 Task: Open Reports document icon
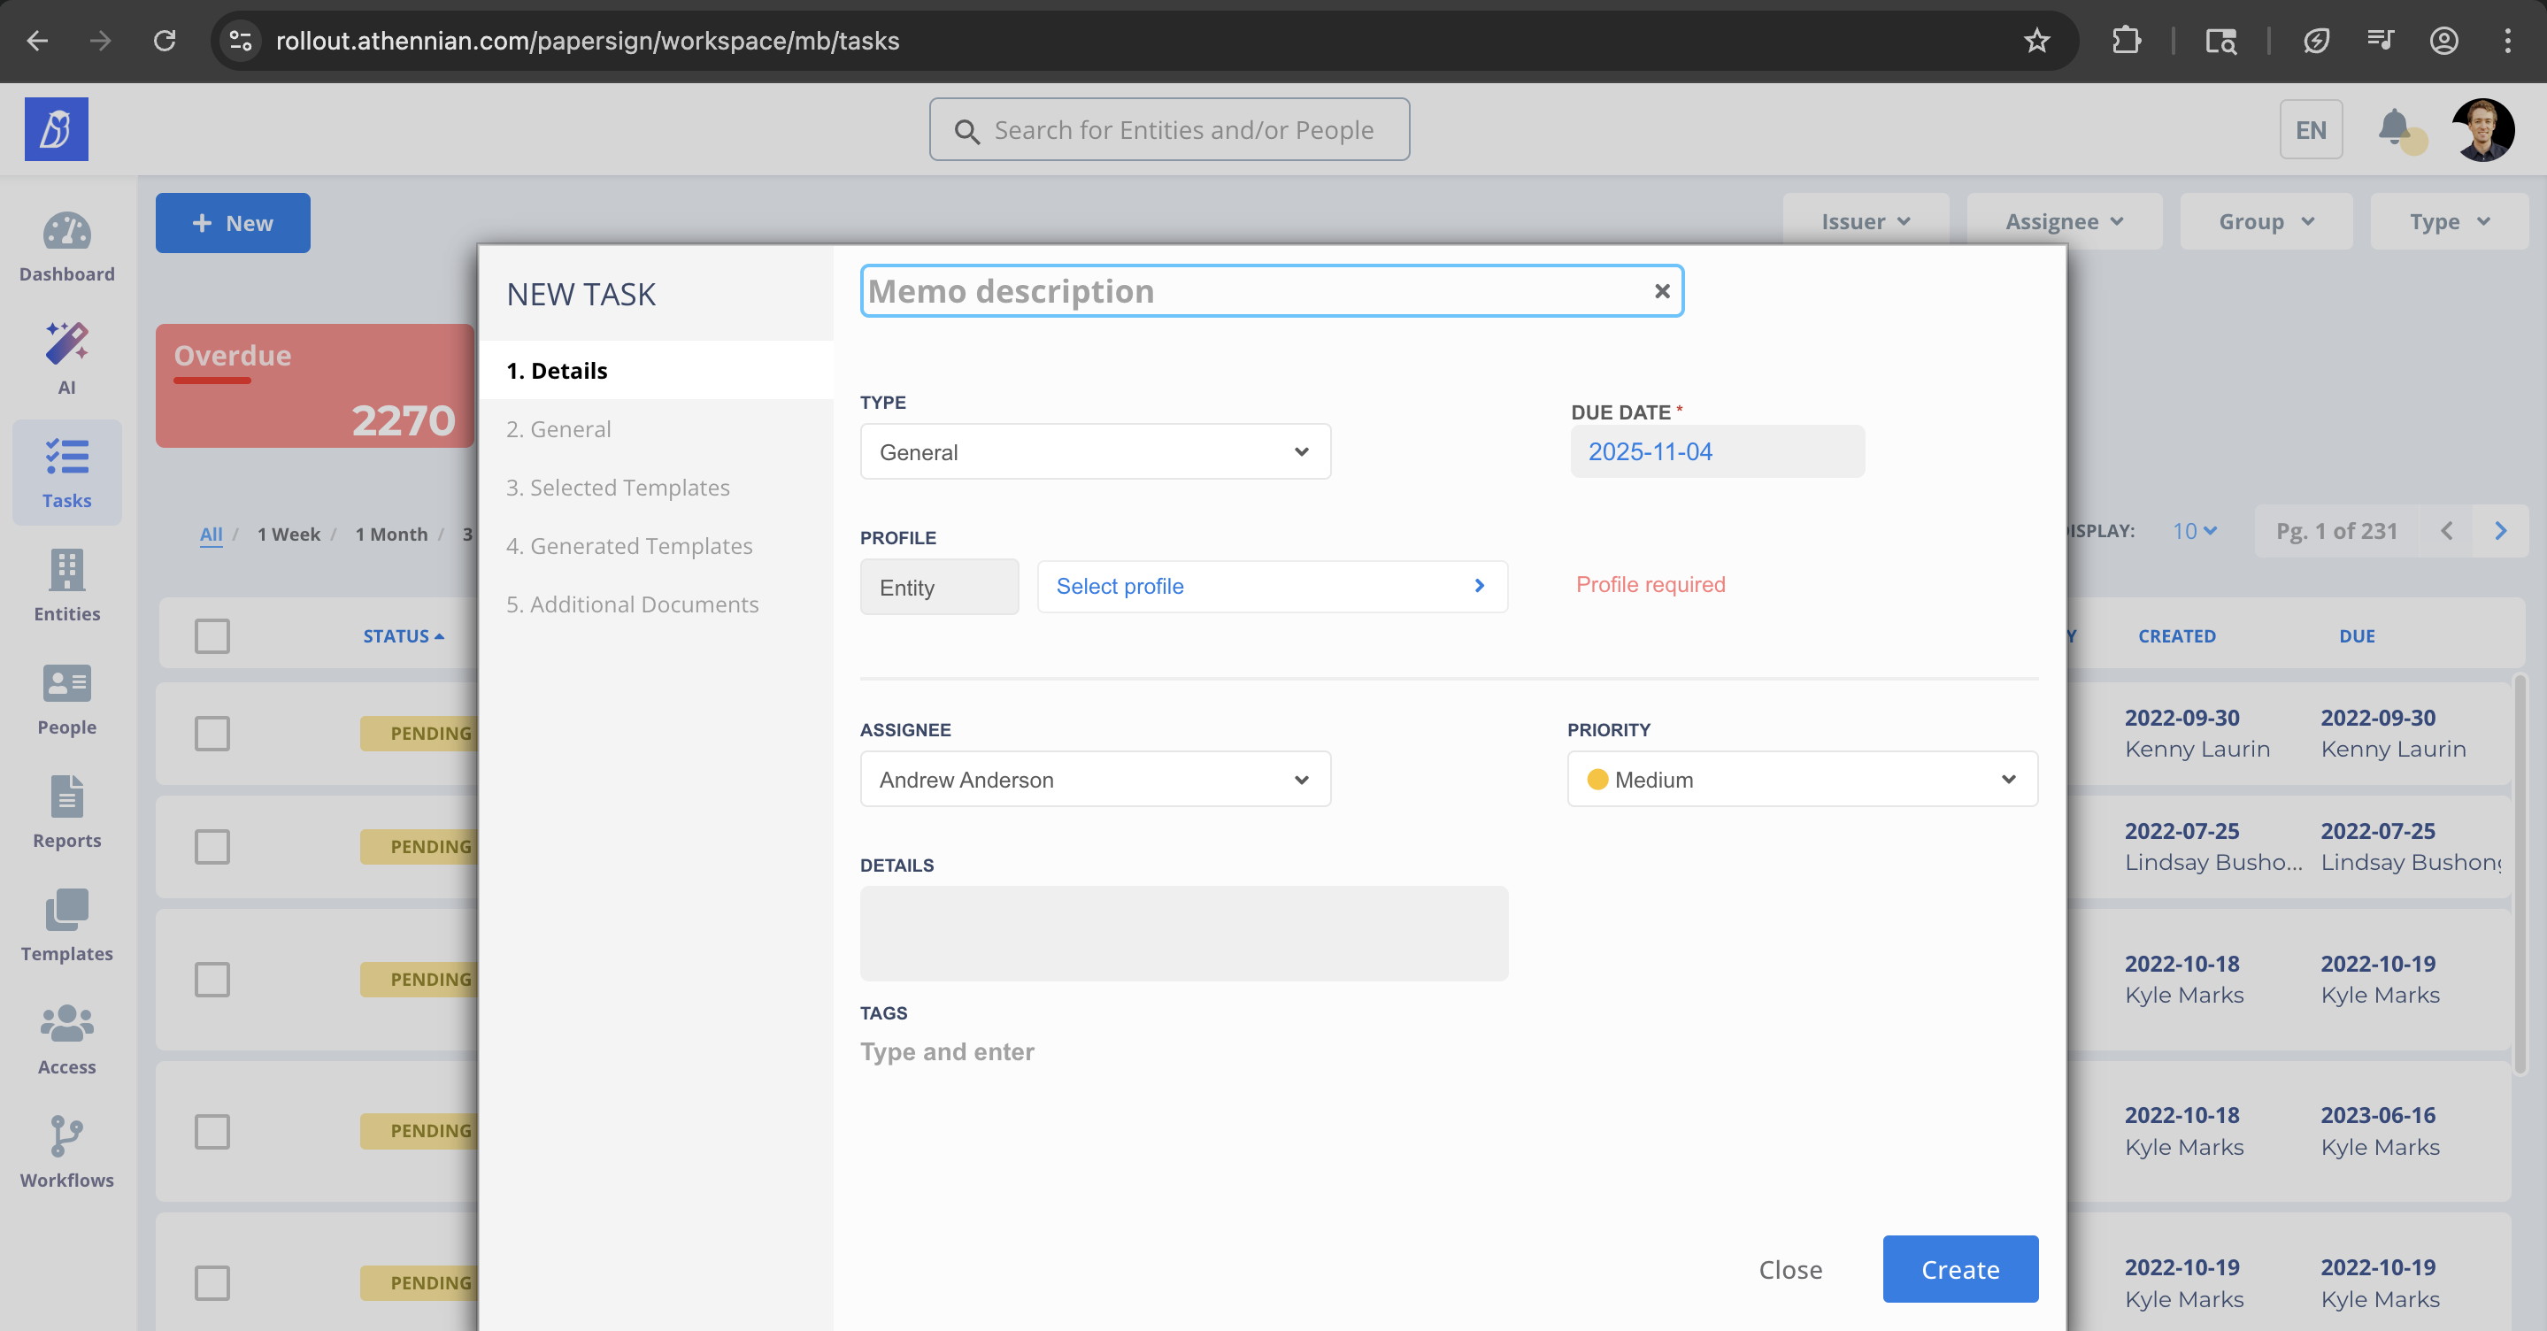click(66, 797)
